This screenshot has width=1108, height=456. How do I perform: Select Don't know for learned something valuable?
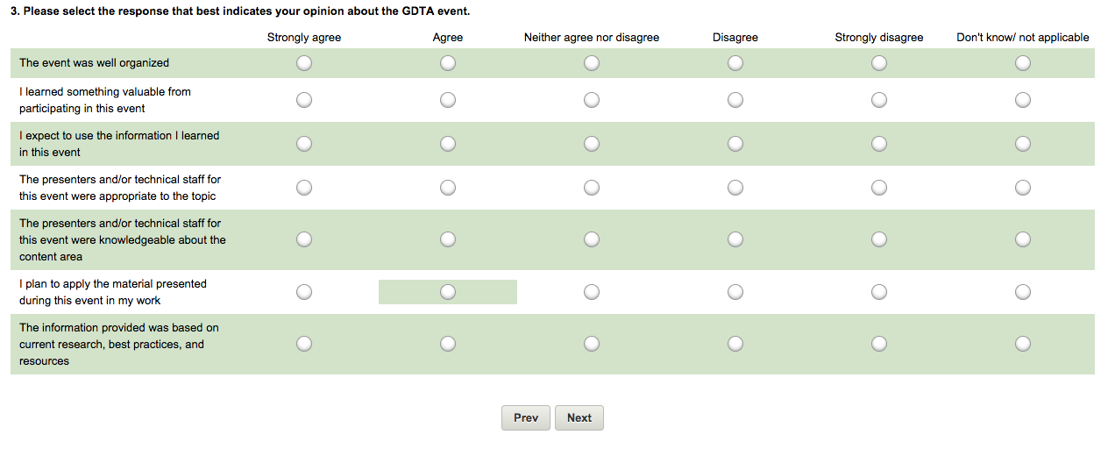click(x=1023, y=100)
